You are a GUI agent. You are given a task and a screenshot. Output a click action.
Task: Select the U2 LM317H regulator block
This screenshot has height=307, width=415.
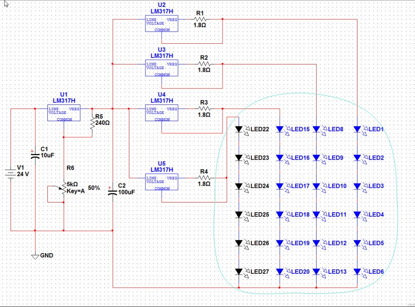162,23
